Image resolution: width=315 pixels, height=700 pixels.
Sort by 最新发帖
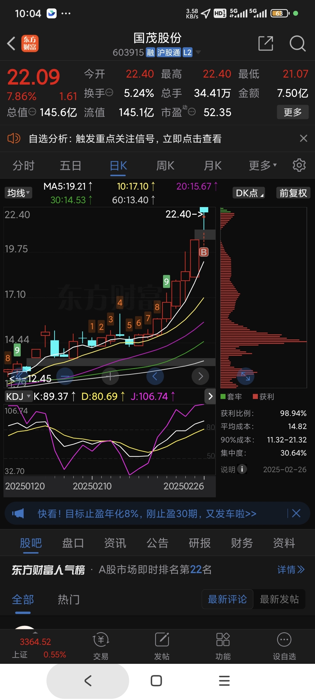(x=279, y=599)
